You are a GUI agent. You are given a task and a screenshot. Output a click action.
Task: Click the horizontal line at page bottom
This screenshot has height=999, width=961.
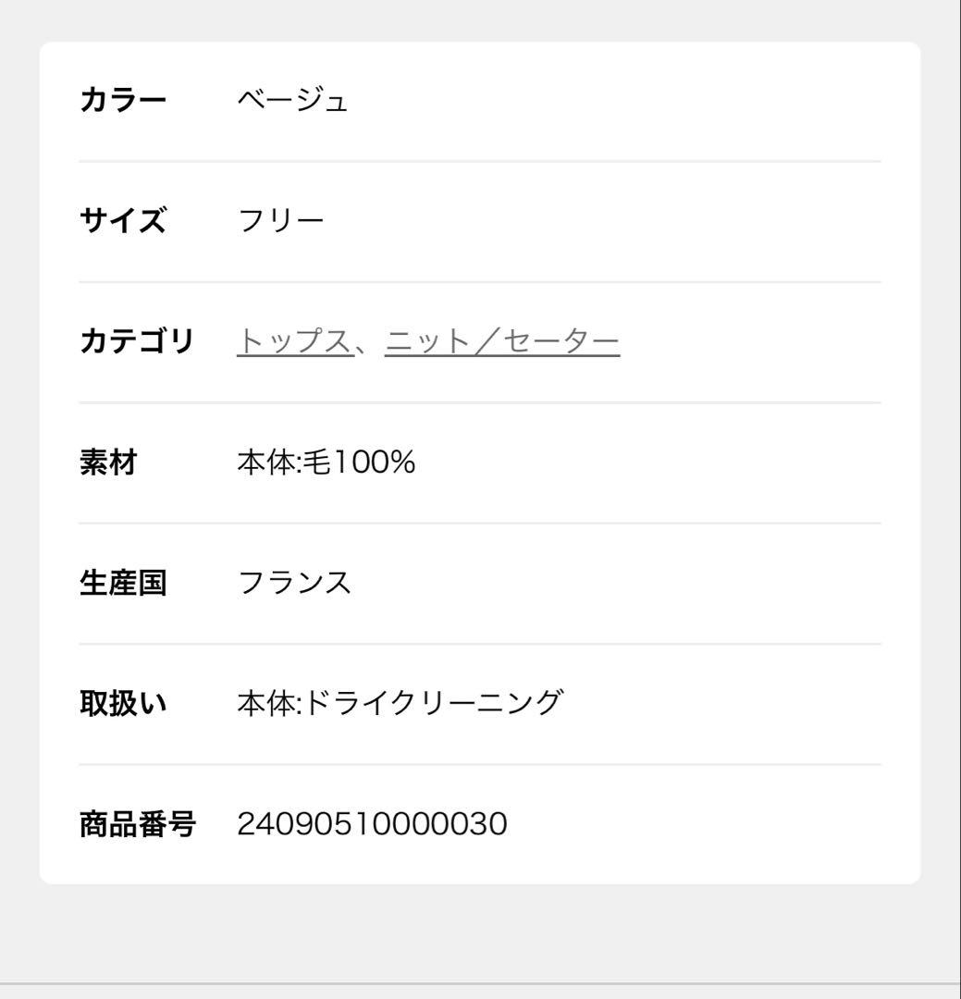pyautogui.click(x=480, y=983)
